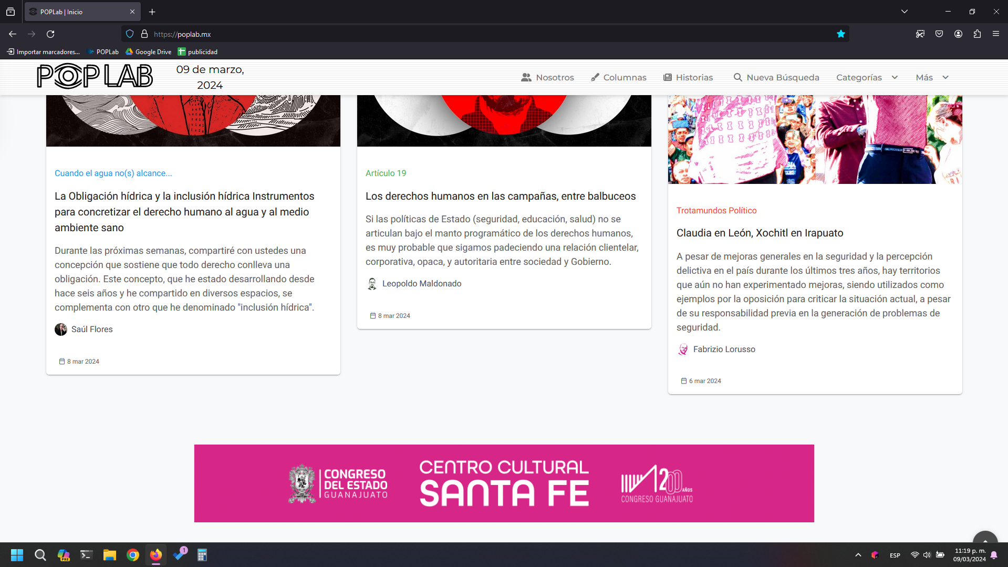Open the Firefox extensions puzzle icon
1008x567 pixels.
point(977,34)
